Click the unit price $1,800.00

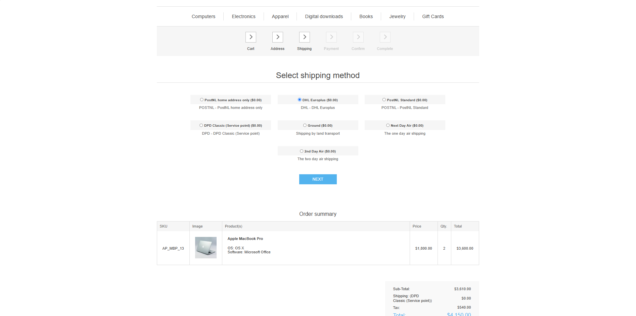click(424, 248)
